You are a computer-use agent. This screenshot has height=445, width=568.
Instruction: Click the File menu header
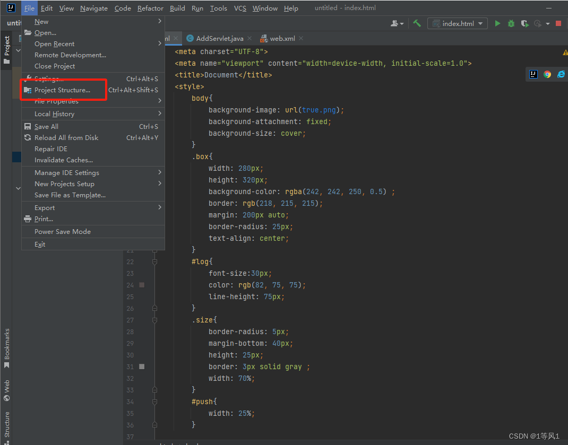[29, 8]
